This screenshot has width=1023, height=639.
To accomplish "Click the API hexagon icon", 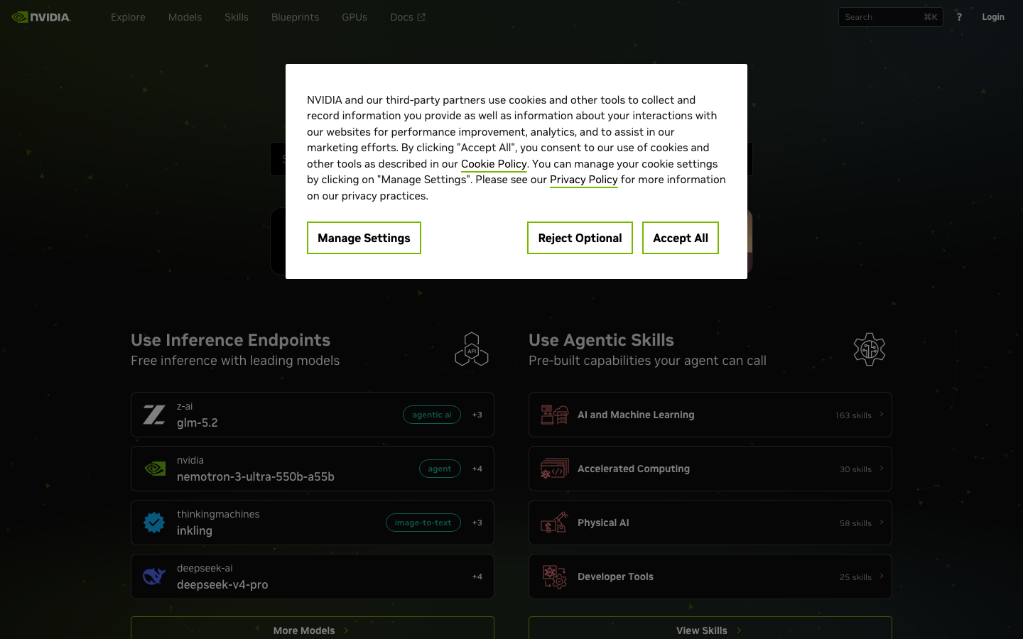I will [472, 349].
